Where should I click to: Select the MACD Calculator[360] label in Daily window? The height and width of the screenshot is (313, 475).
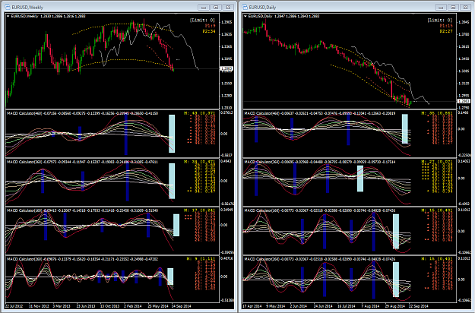click(x=261, y=162)
